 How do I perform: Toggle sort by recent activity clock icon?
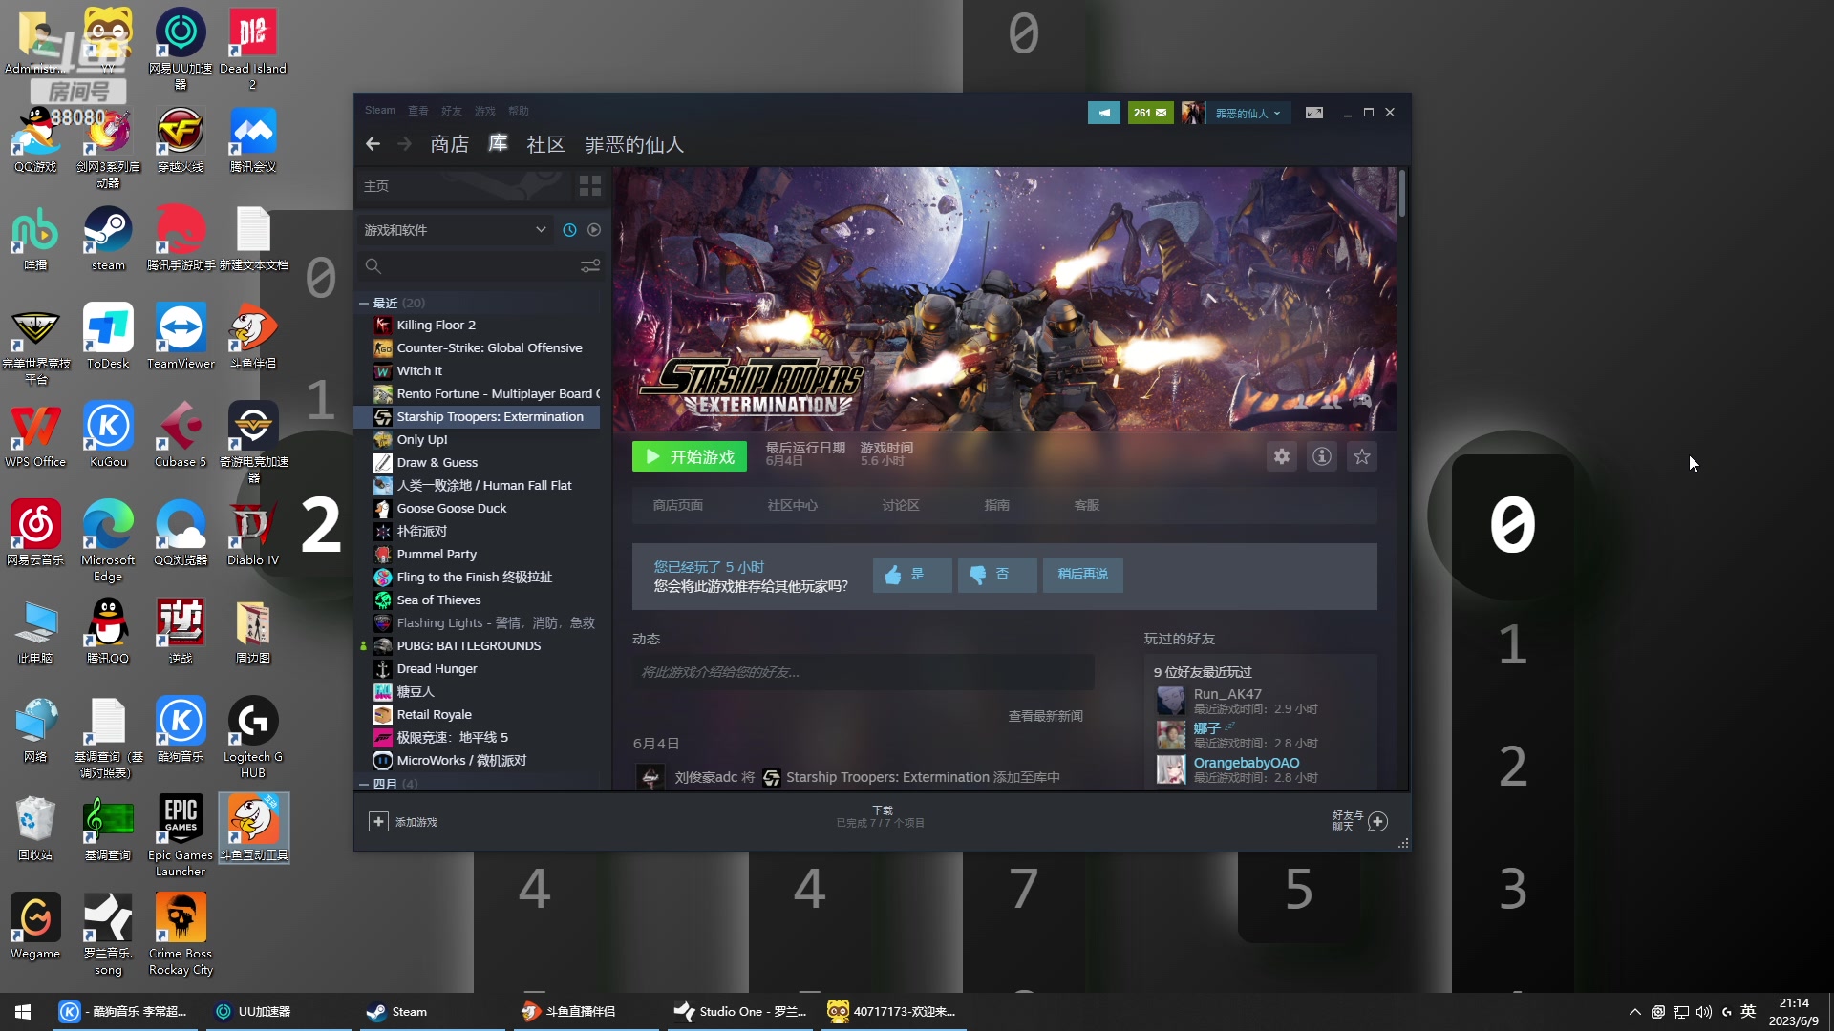point(570,230)
